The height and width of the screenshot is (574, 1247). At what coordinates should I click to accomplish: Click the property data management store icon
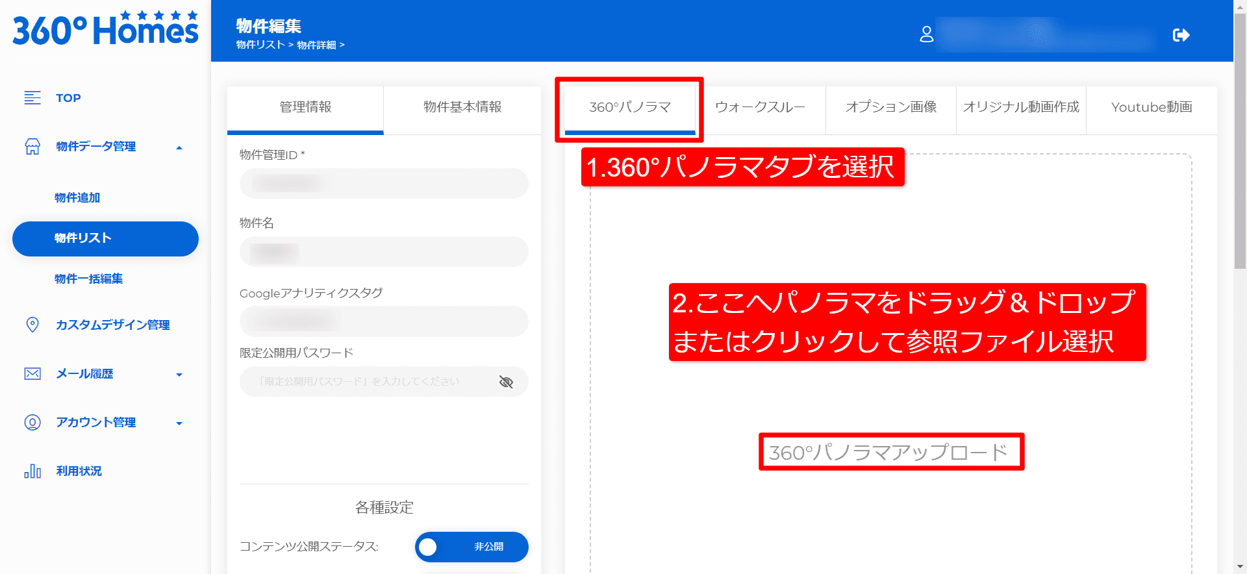[x=32, y=147]
